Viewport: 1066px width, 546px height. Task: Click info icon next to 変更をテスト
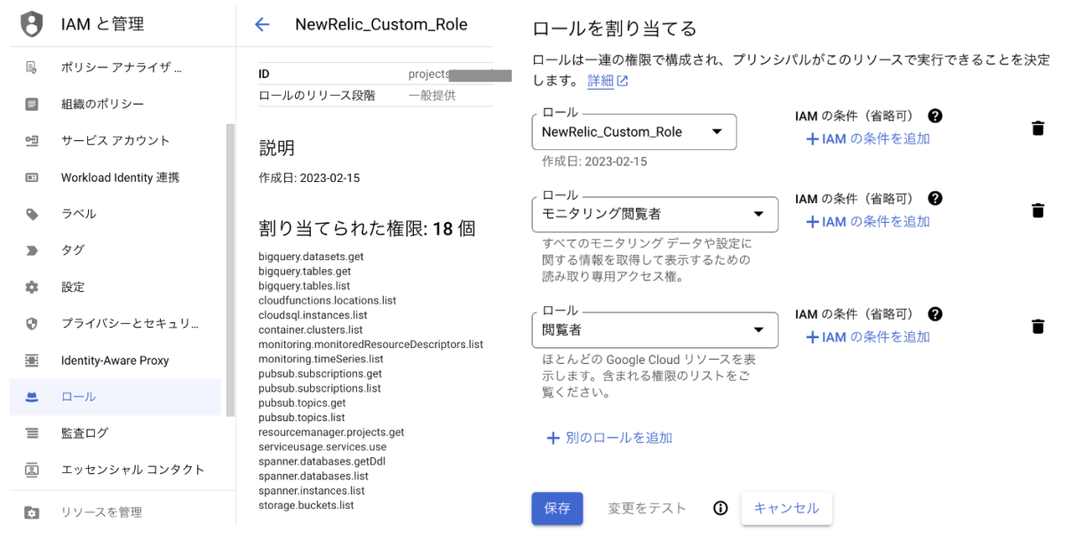tap(720, 509)
